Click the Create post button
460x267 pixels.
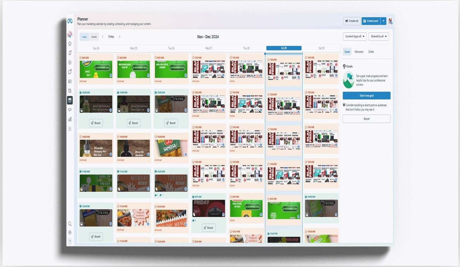point(371,21)
